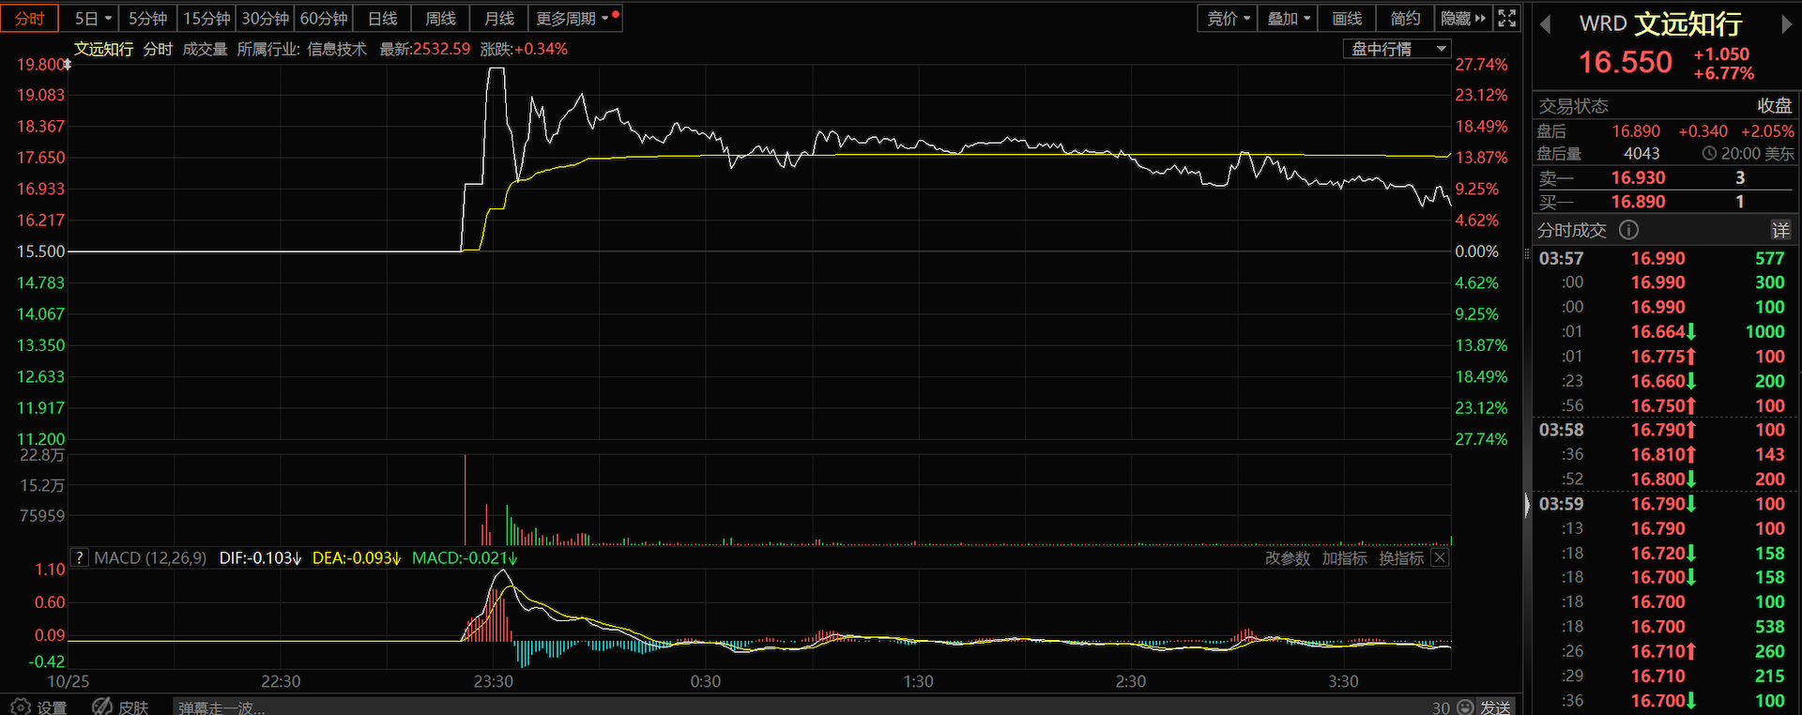
Task: Expand the 叠加 overlay dropdown
Action: 1289,19
